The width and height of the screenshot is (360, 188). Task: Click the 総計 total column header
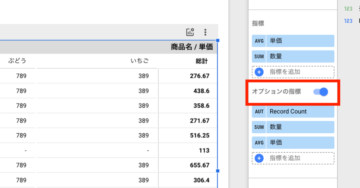(201, 61)
